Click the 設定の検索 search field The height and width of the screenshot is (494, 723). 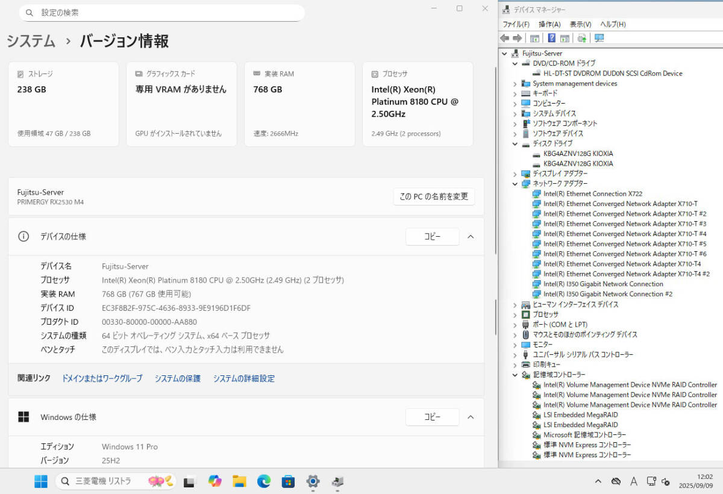[x=161, y=13]
